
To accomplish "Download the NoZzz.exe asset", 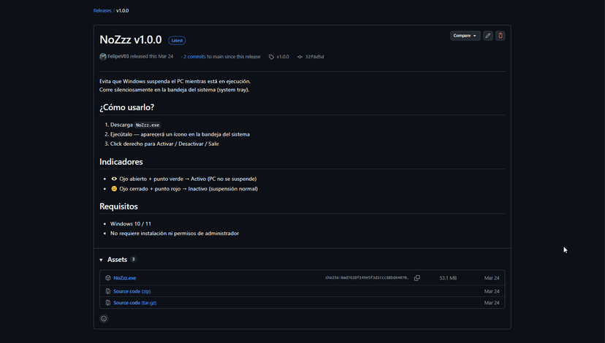I will tap(125, 278).
